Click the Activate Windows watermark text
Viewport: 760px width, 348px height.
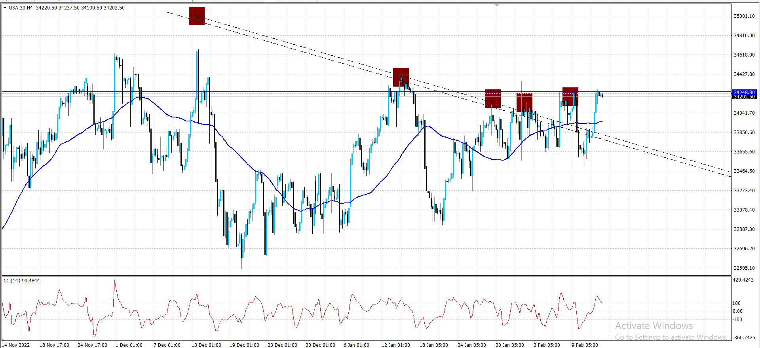654,326
